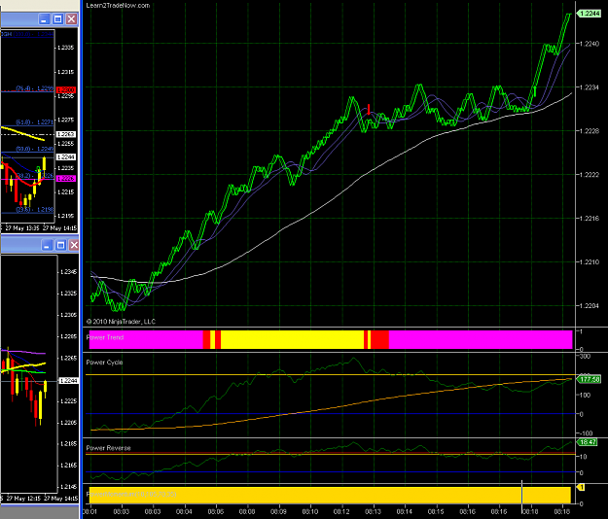This screenshot has height=519, width=608.
Task: Close the upper-left Fibonacci chart window
Action: [x=71, y=19]
